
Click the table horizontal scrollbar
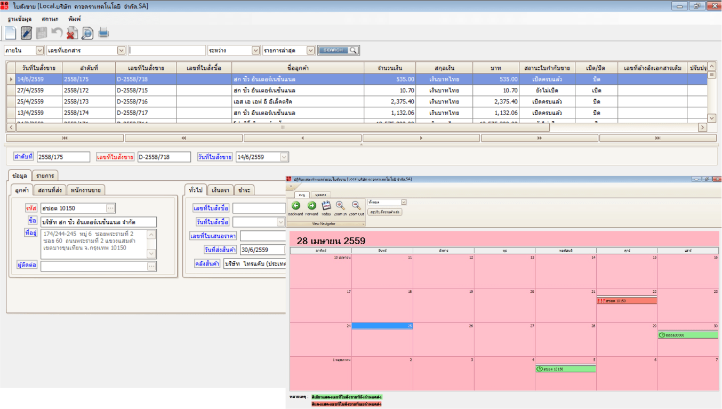point(357,127)
